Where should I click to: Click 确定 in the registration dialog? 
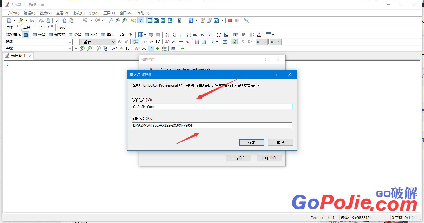[x=252, y=142]
